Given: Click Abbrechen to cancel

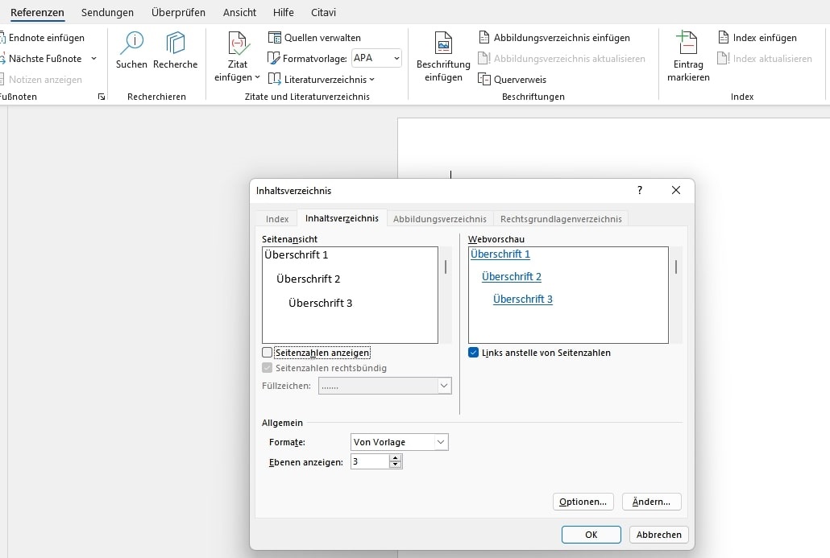Looking at the screenshot, I should click(x=658, y=535).
